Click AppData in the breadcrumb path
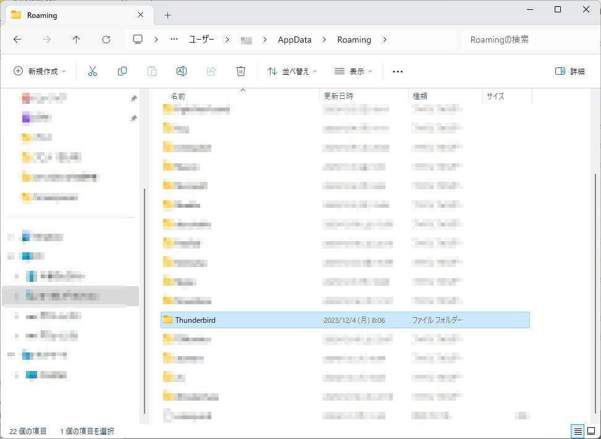 pyautogui.click(x=295, y=40)
